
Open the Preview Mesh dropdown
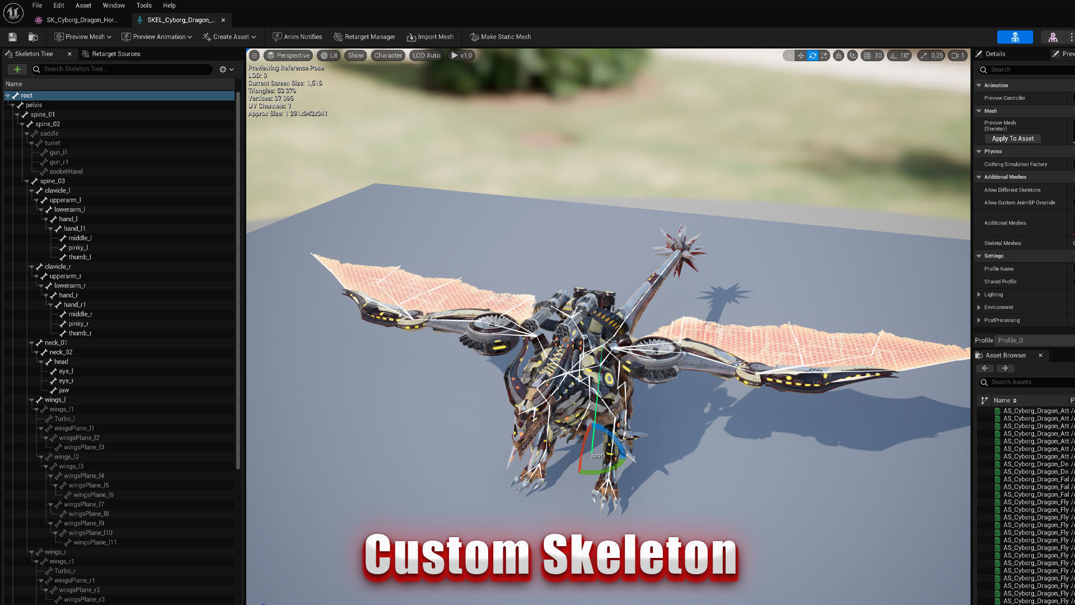83,37
